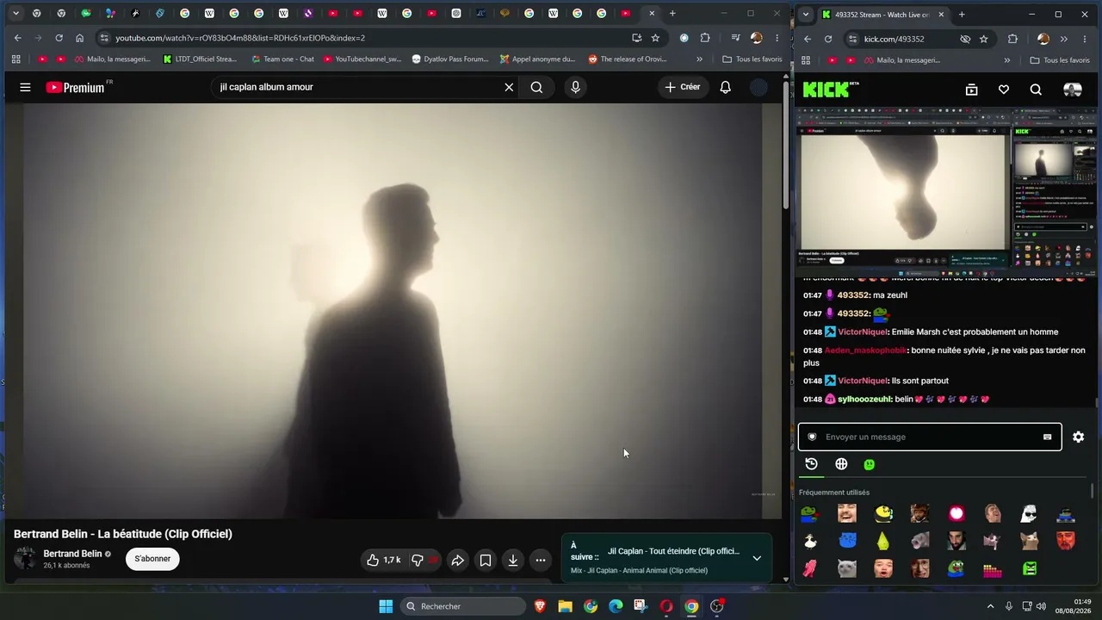Open the YouTube guide hamburger menu
This screenshot has height=620, width=1102.
(25, 87)
